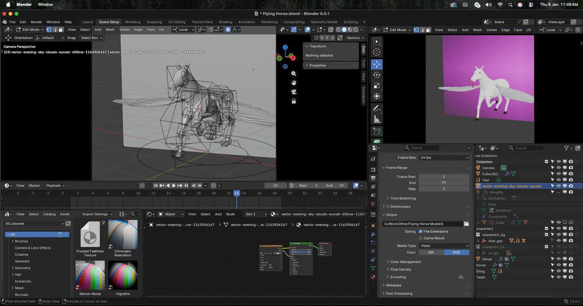Enable the Cache Result checkbox
This screenshot has height=306, width=583.
tap(421, 238)
